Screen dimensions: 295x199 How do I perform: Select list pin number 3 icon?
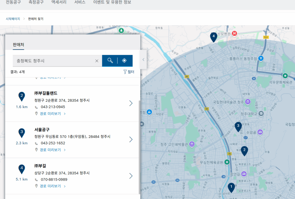click(x=22, y=133)
